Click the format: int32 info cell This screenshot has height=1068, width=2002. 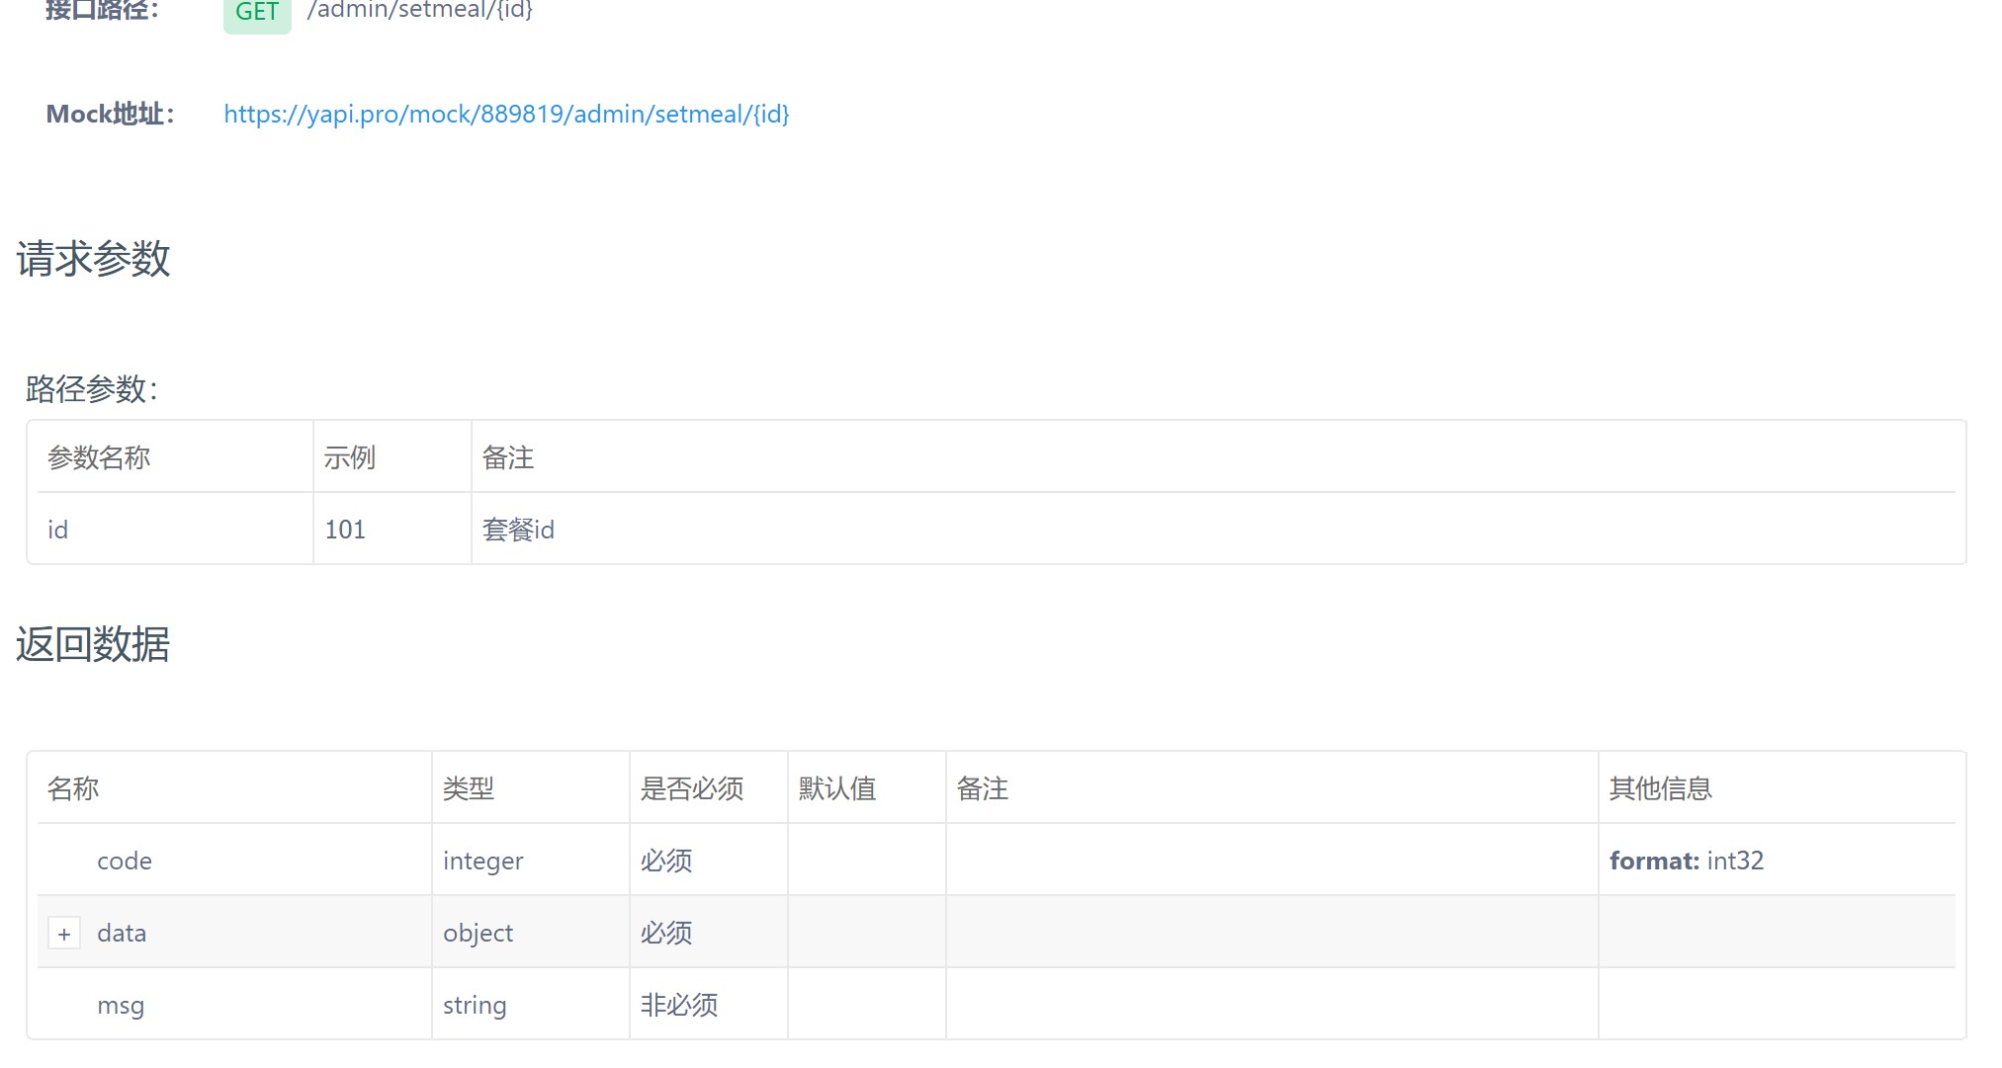click(1686, 862)
